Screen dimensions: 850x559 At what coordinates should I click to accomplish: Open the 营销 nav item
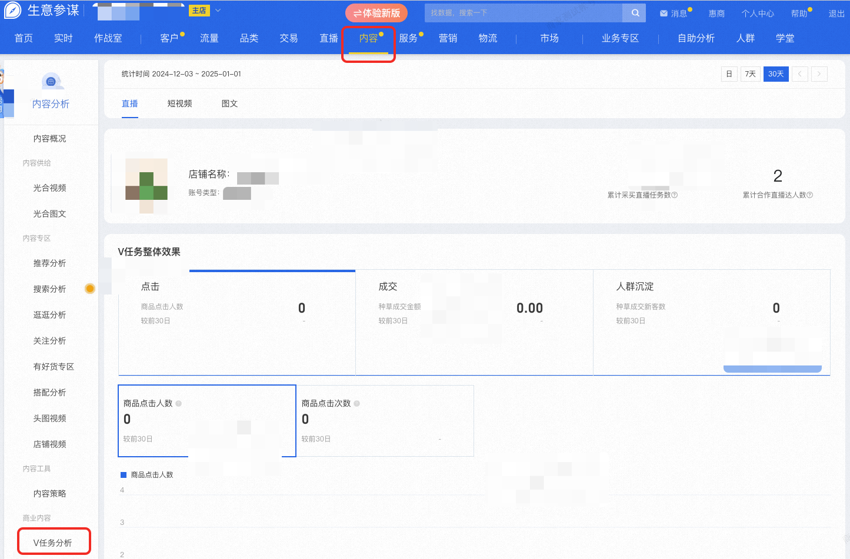click(448, 38)
